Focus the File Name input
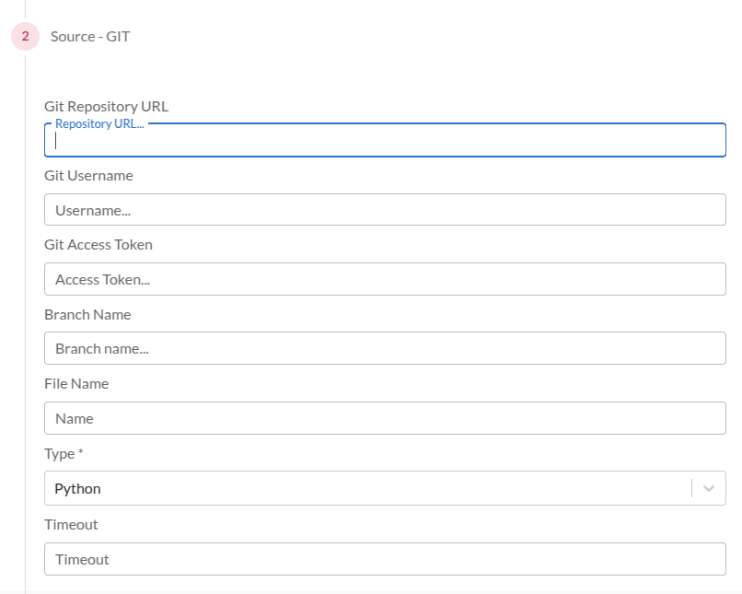 (x=385, y=418)
